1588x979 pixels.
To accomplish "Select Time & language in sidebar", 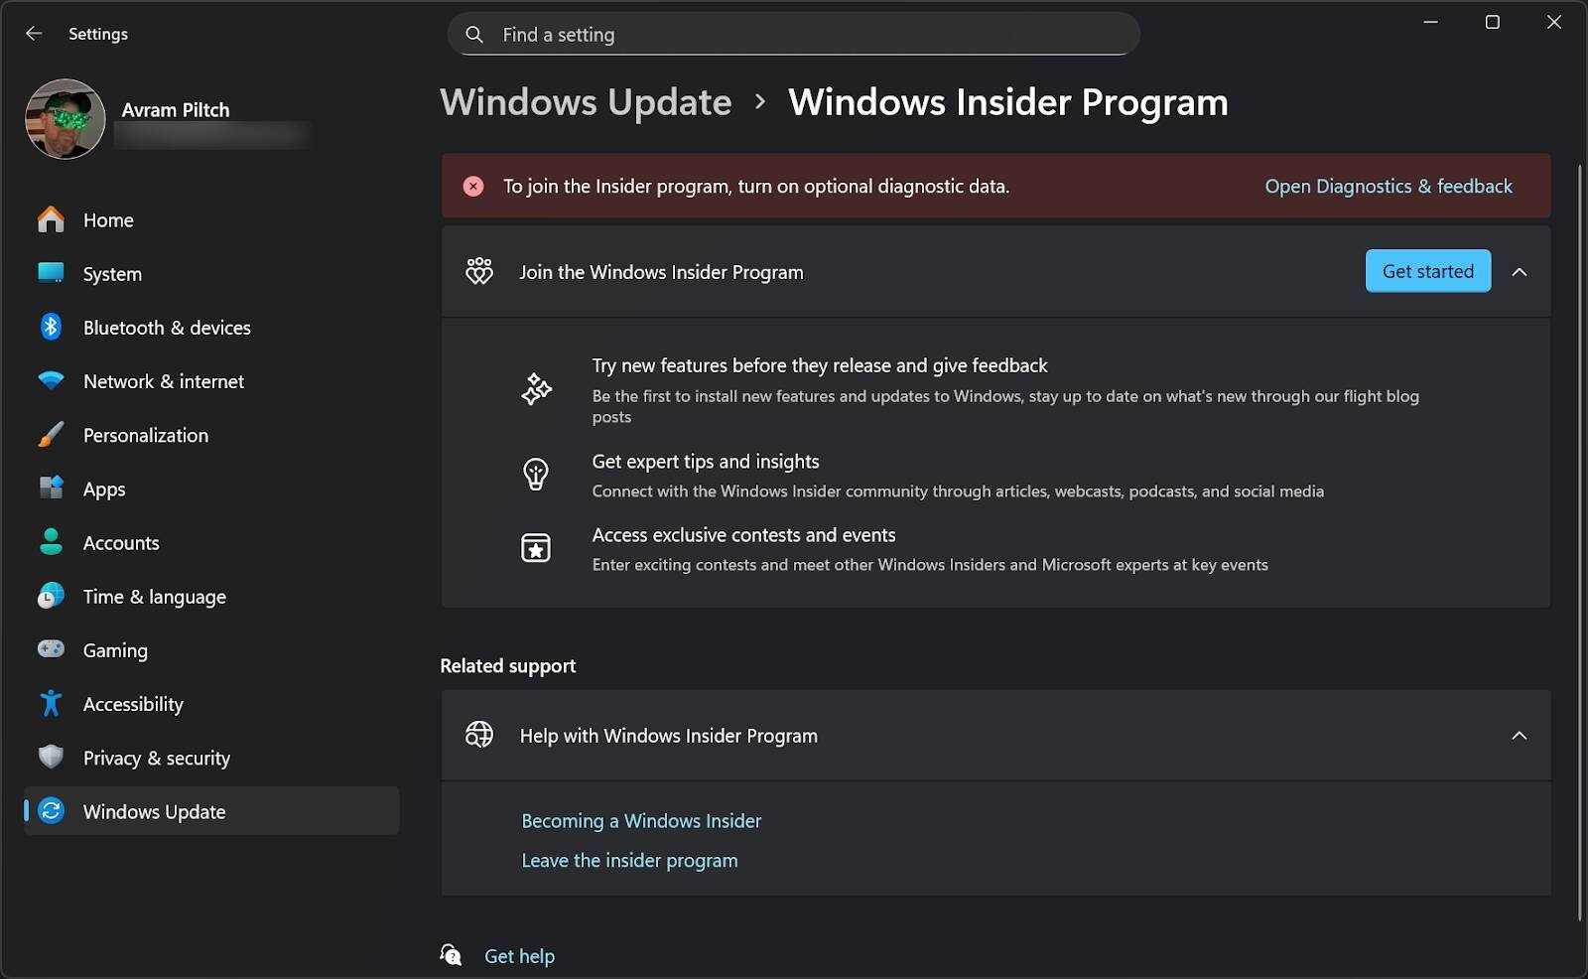I will click(x=154, y=597).
